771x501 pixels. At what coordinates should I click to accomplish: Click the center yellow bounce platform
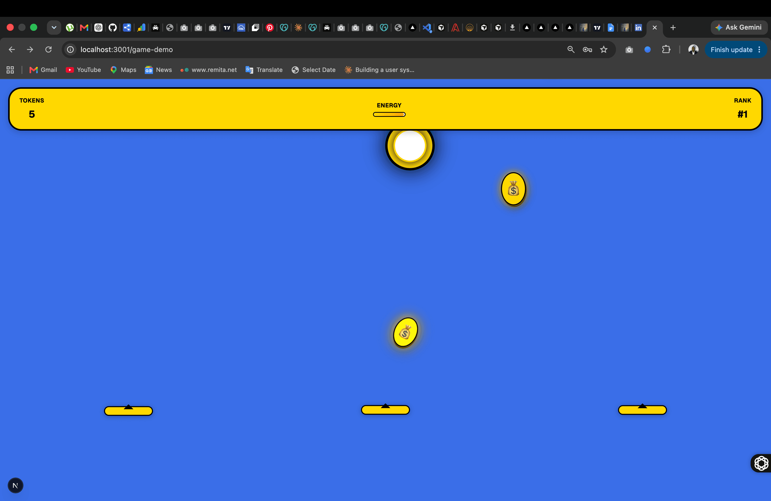(x=385, y=410)
